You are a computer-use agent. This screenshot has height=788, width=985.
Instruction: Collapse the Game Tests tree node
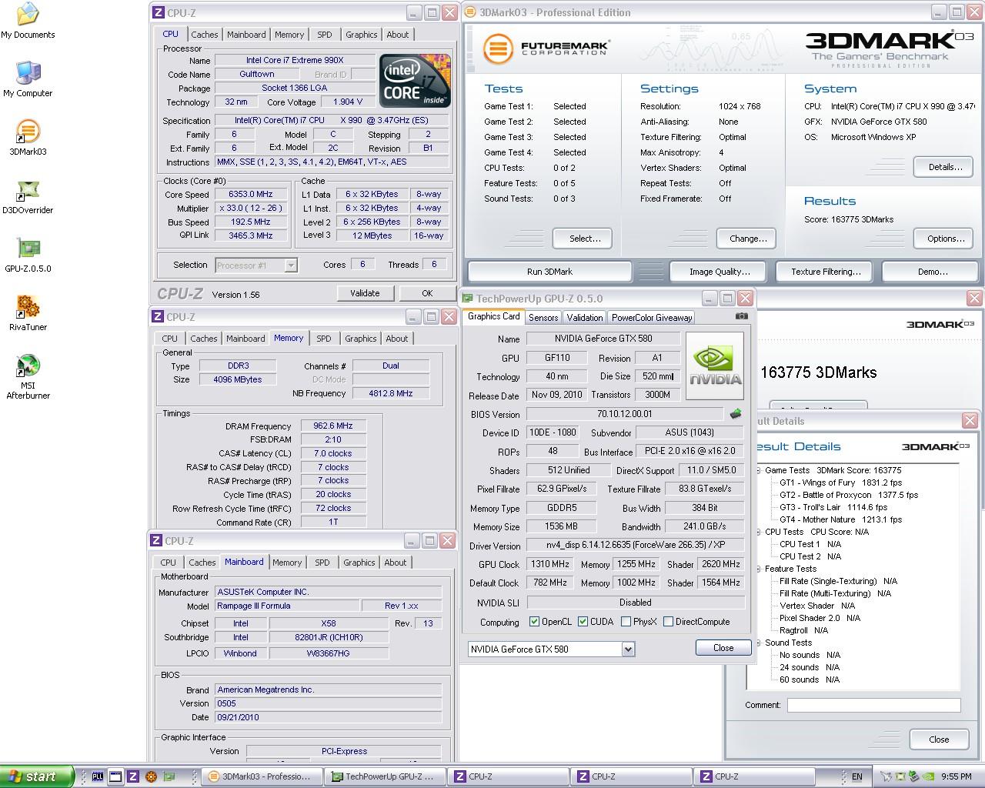click(758, 470)
